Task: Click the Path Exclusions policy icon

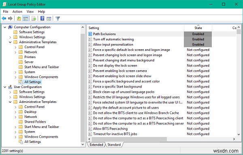Action: [x=90, y=34]
